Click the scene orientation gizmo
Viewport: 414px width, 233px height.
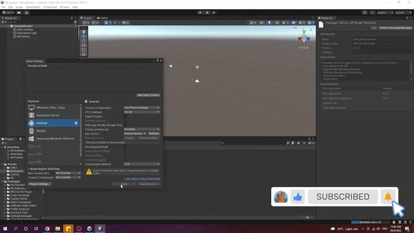pos(304,37)
